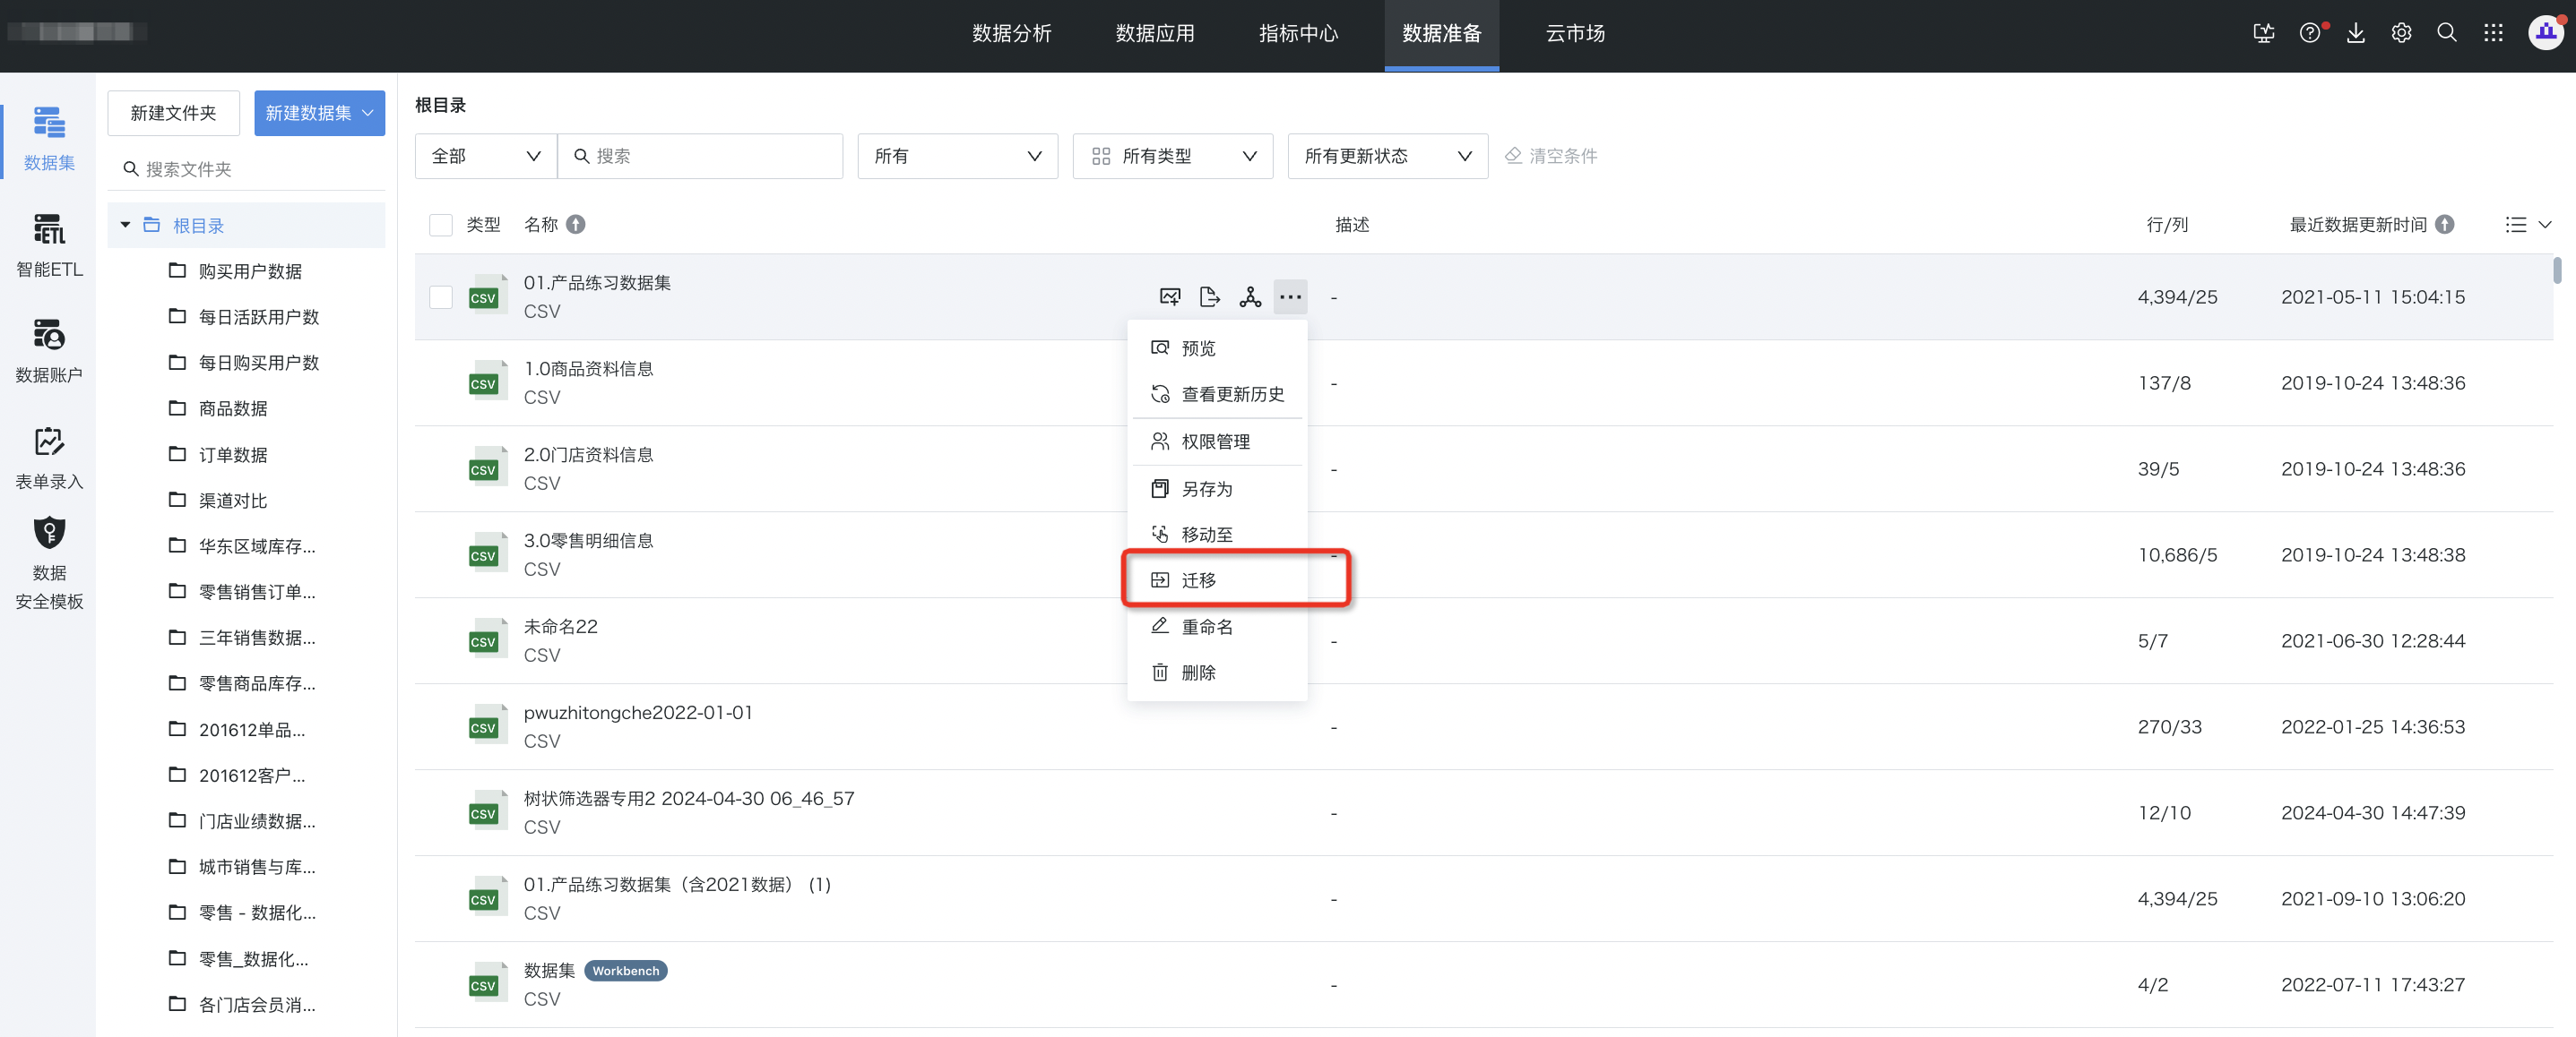Collapse the 根目录 tree node arrow
Viewport: 2576px width, 1037px height.
coord(125,225)
